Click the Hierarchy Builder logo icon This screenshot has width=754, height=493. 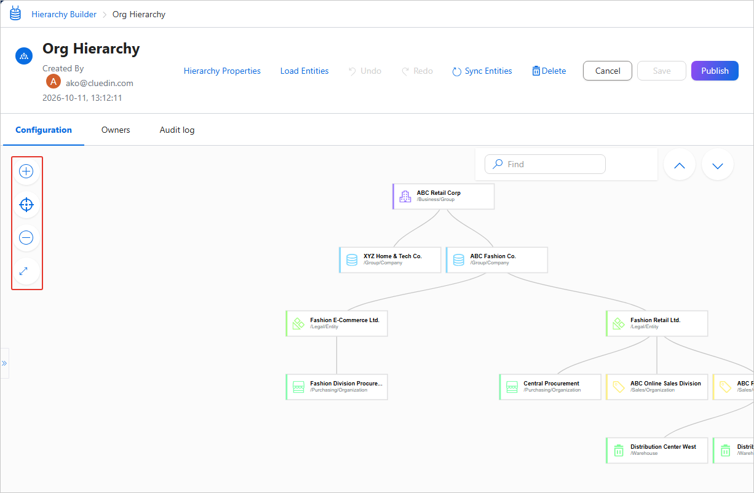click(15, 14)
